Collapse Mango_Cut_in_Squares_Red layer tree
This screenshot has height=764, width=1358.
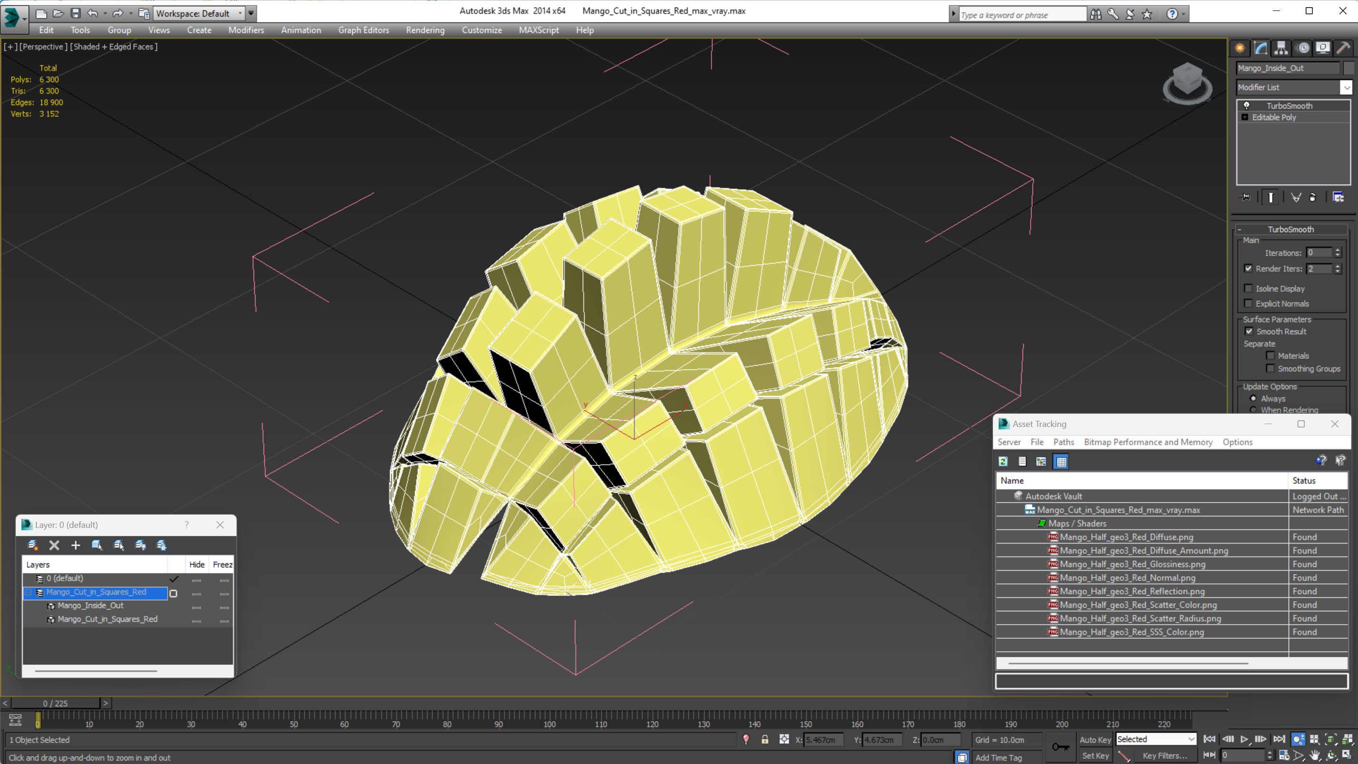pos(29,592)
